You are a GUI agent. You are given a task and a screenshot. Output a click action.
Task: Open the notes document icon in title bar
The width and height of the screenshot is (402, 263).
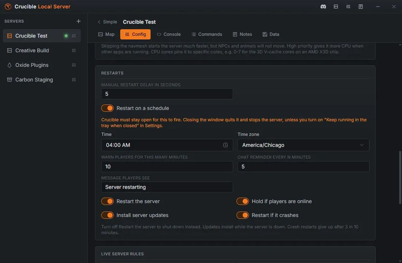360,7
